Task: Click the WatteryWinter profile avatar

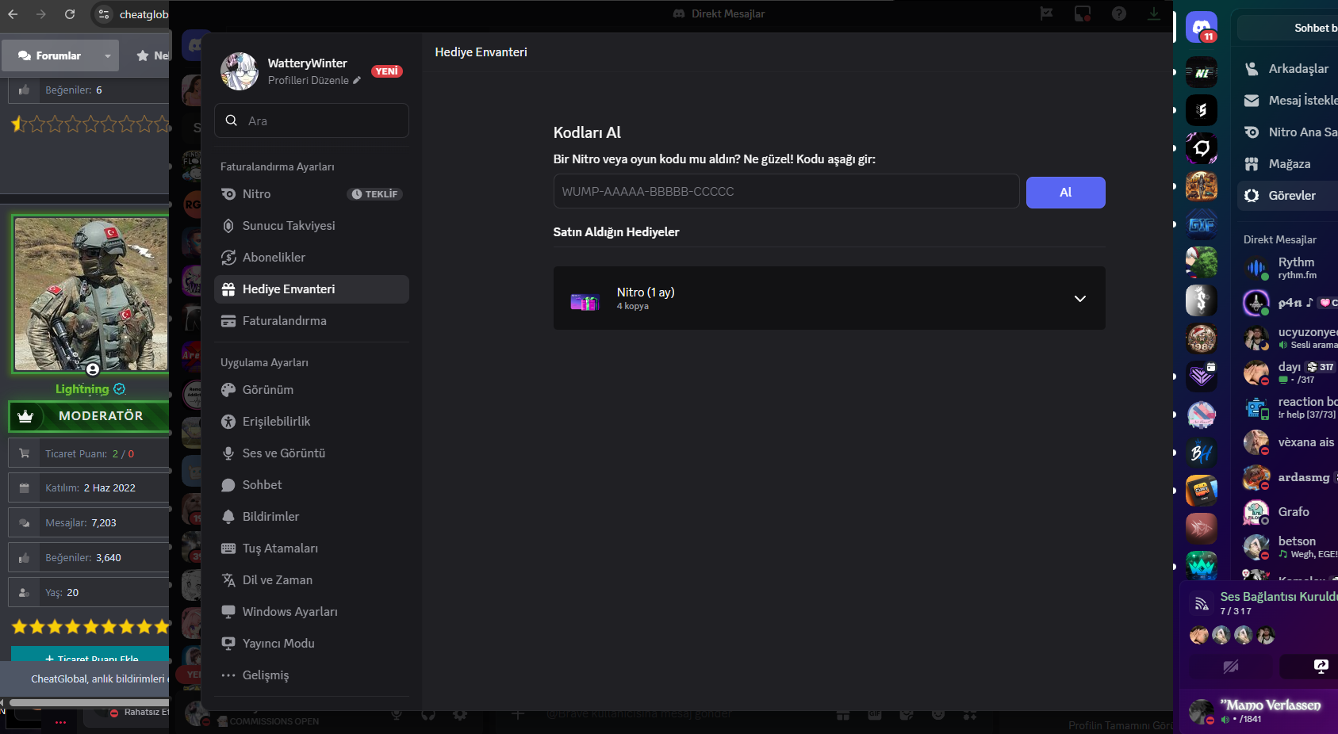Action: [239, 71]
